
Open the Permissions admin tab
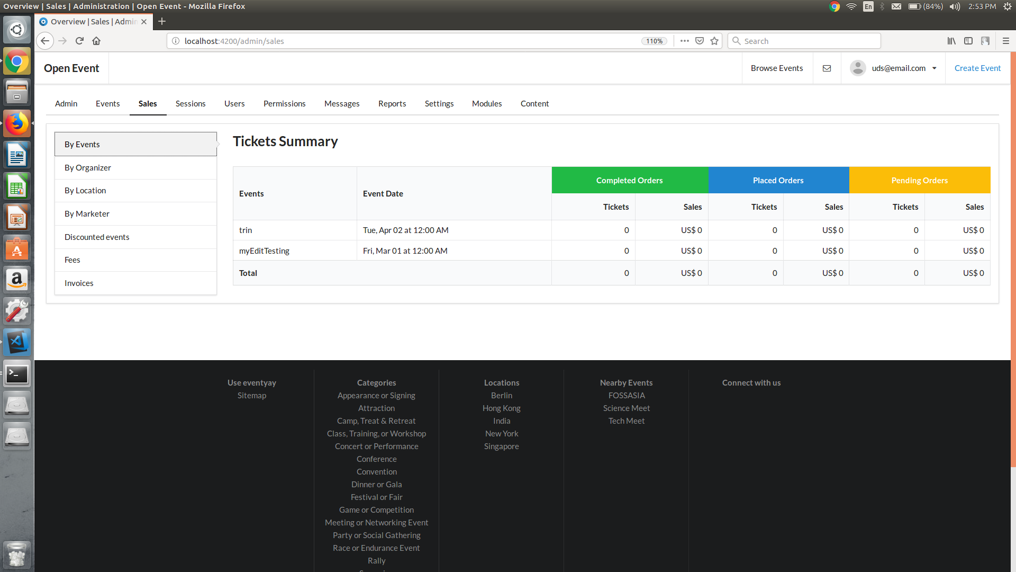click(284, 104)
